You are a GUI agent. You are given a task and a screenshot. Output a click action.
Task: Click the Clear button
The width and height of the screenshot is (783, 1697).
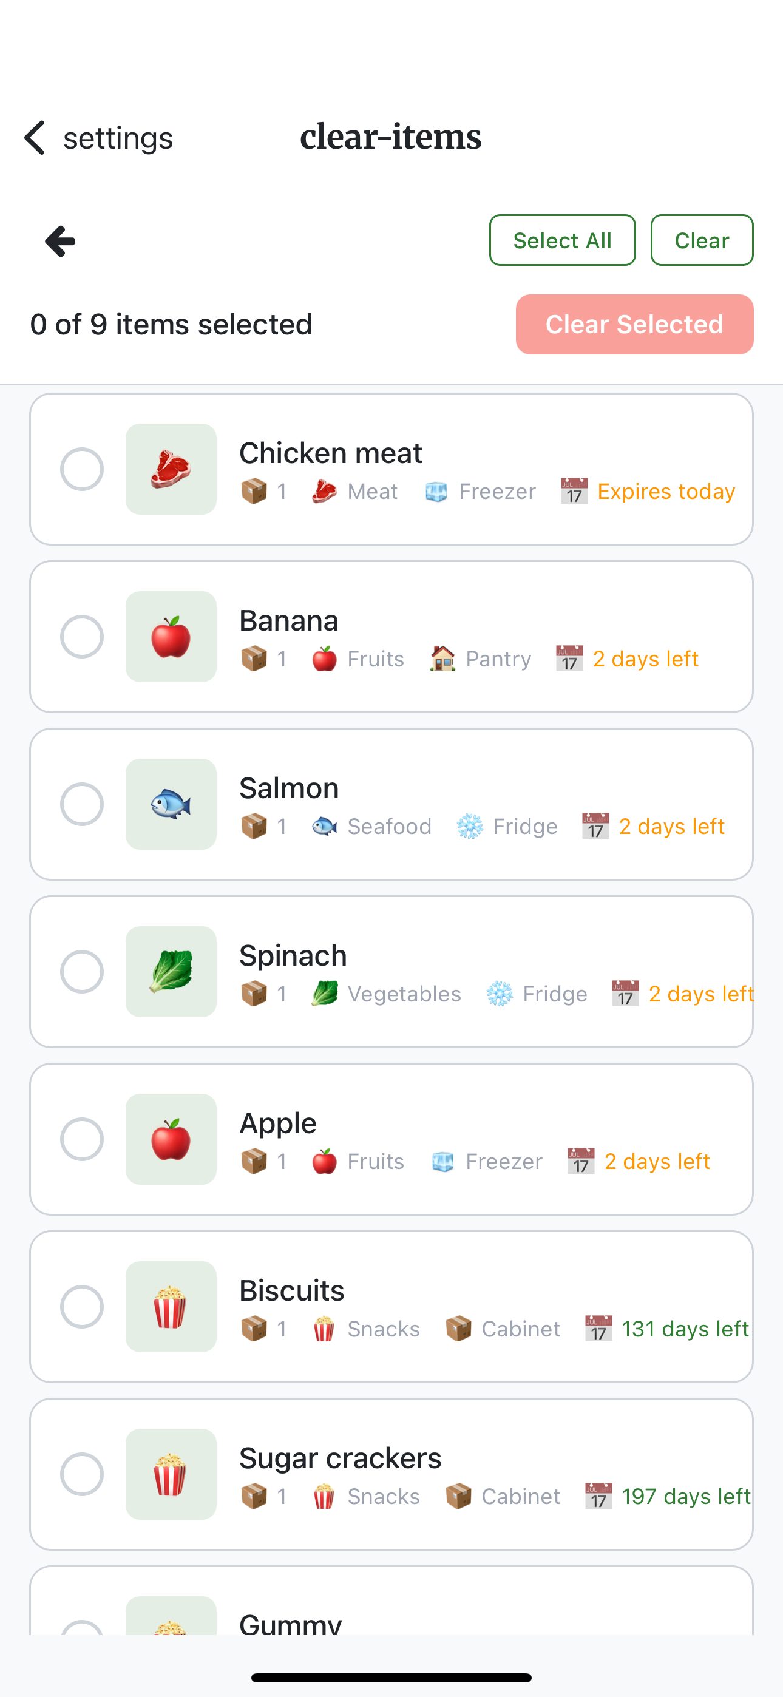[701, 240]
